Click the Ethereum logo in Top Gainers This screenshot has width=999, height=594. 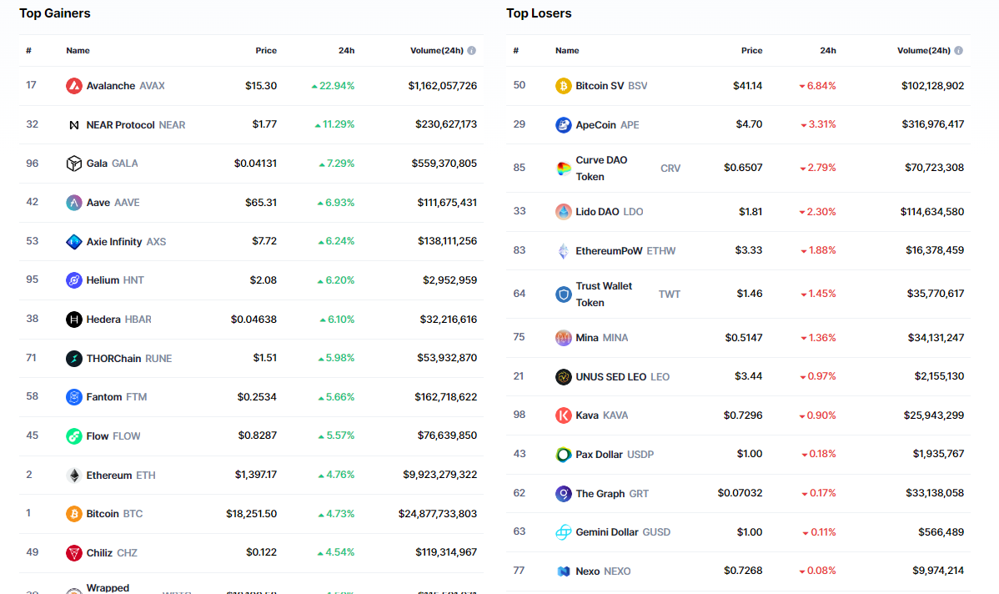(x=74, y=476)
